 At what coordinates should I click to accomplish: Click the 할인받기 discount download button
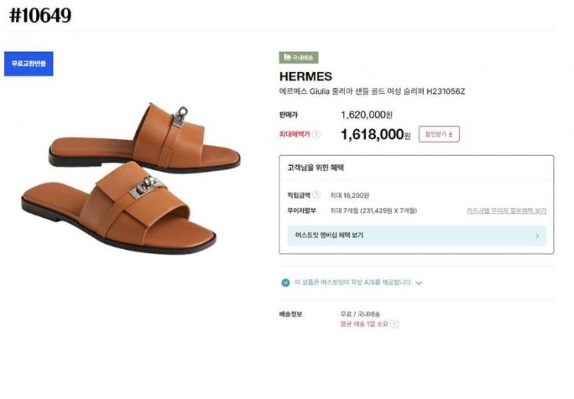click(439, 135)
